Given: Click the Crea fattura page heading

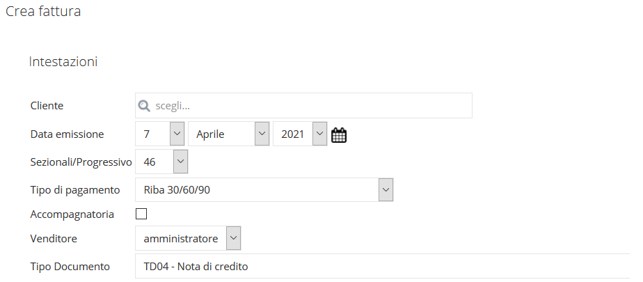Looking at the screenshot, I should (x=43, y=12).
